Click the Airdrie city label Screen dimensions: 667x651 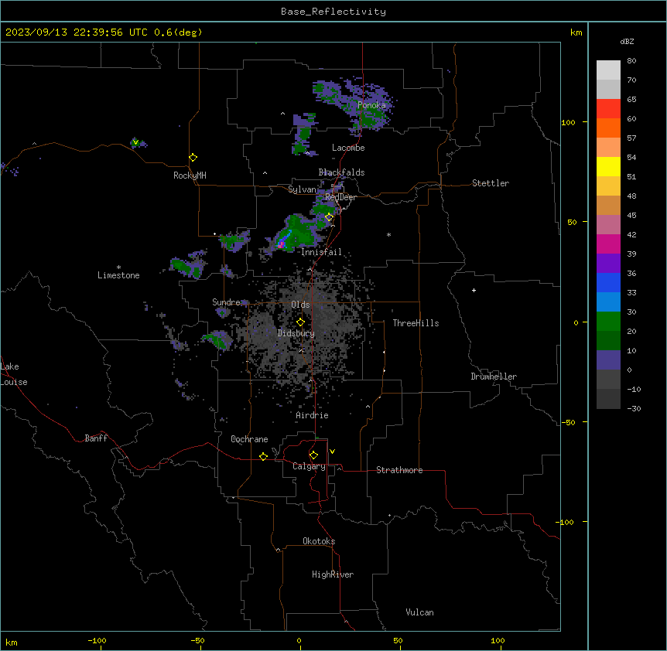click(x=312, y=415)
